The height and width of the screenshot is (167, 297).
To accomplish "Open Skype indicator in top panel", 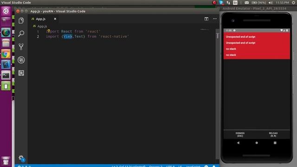I will (221, 2).
